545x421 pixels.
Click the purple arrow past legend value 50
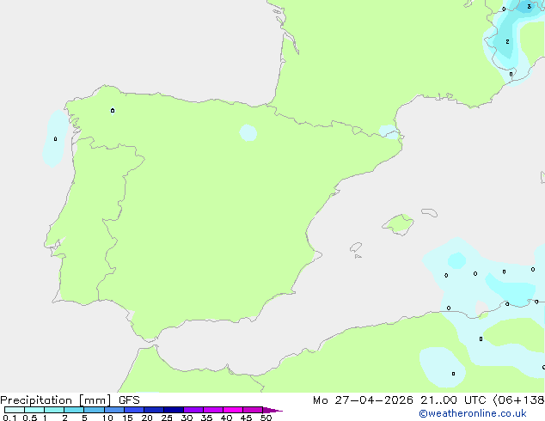[272, 410]
